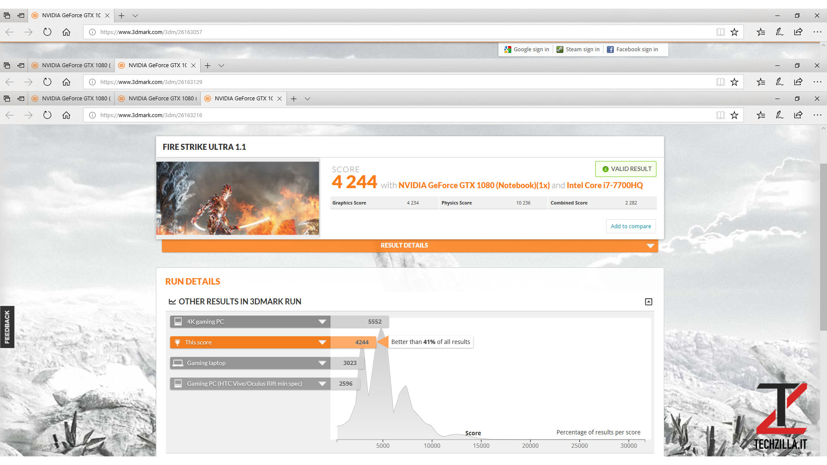Viewport: 827px width, 465px height.
Task: Click the Graphics Score value 4 234
Action: pos(412,203)
